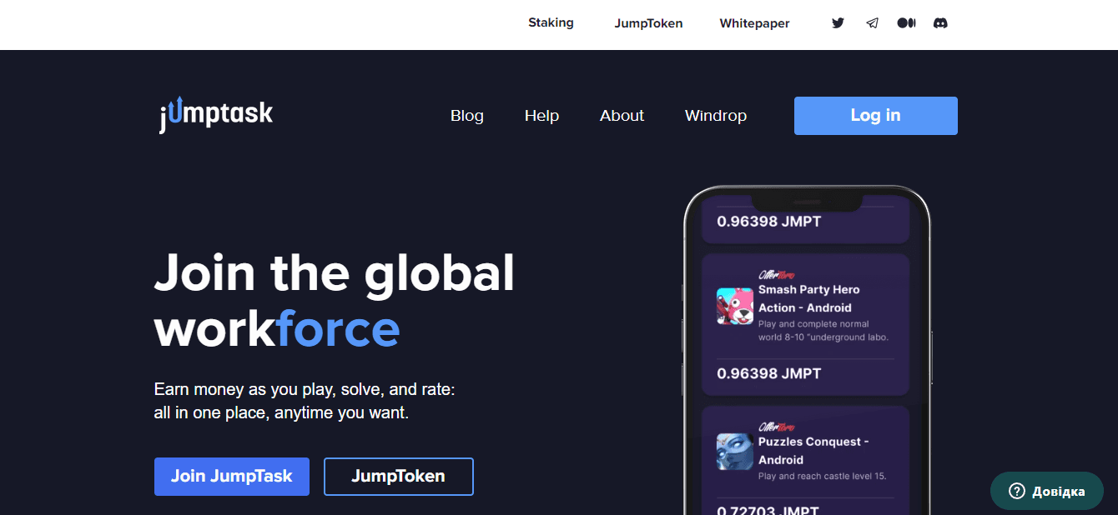The height and width of the screenshot is (515, 1118).
Task: Click the JumpTask logo
Action: [216, 115]
